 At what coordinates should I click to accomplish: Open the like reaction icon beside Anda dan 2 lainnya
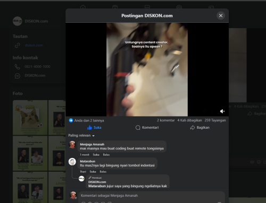71,120
